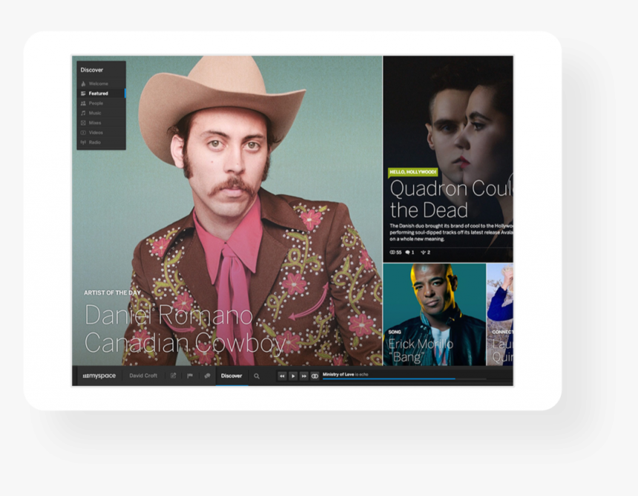Skip to the next track
This screenshot has width=638, height=496.
click(303, 376)
